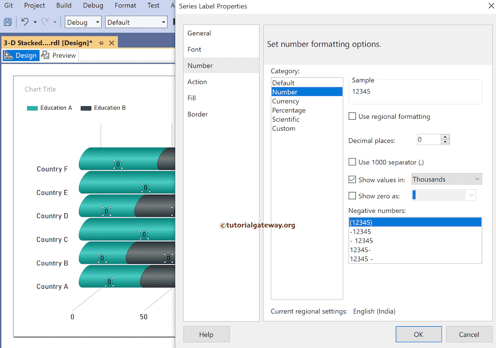Decrease decimal places with down spinner

(x=445, y=142)
